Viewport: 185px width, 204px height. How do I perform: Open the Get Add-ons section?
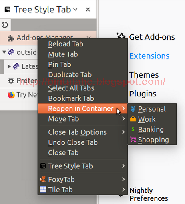point(152,37)
